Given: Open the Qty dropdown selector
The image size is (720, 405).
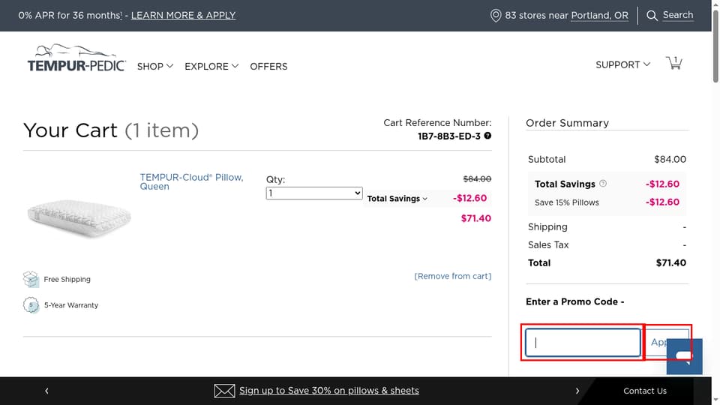Looking at the screenshot, I should coord(314,193).
